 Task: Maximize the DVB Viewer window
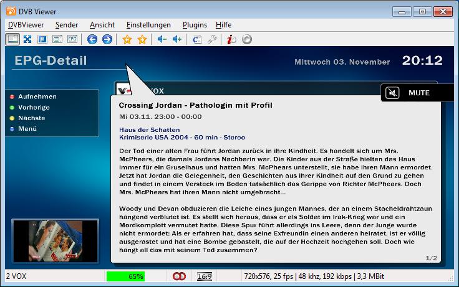pos(422,12)
